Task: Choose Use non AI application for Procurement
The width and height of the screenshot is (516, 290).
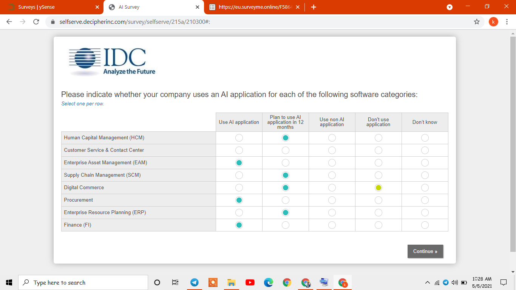Action: [x=332, y=200]
